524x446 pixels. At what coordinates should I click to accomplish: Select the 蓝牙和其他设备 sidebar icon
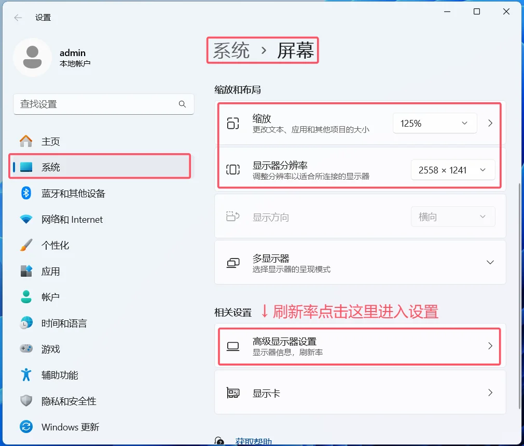[x=25, y=193]
